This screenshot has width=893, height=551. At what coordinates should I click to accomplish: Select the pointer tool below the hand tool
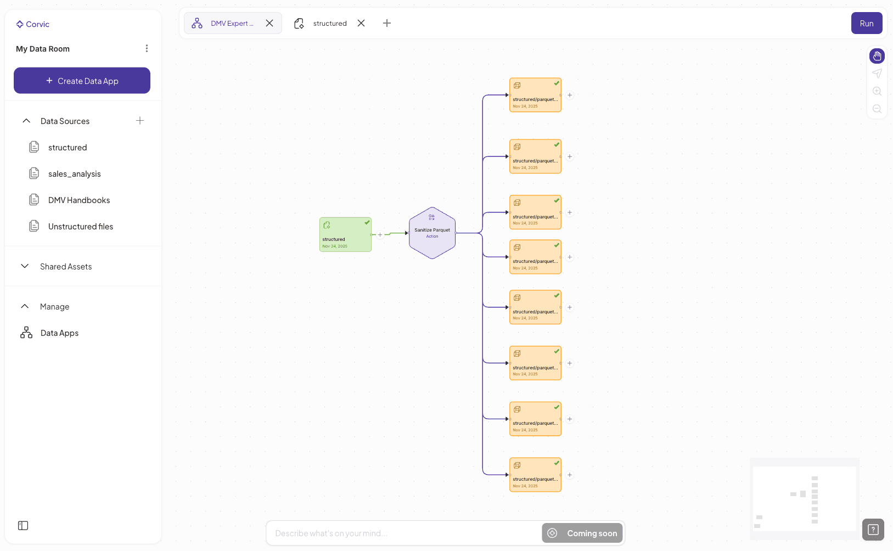pos(877,73)
